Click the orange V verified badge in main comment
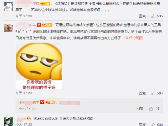Screen dimensions: 168x126 tap(39, 25)
